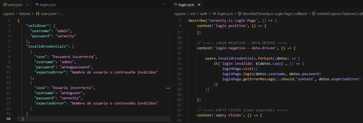363x123 pixels.
Task: Open context('cypress features') breadcrumb
Action: coord(340,14)
